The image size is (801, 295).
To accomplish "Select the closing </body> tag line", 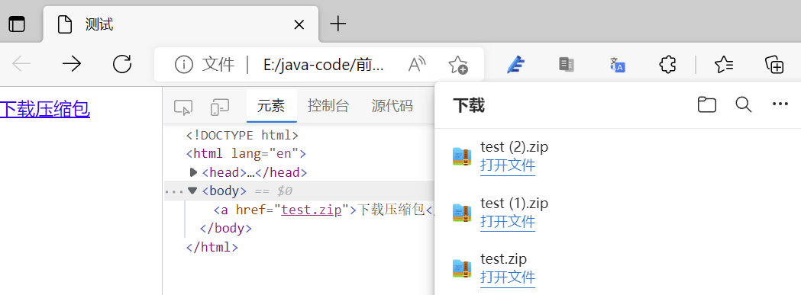I will pos(226,228).
